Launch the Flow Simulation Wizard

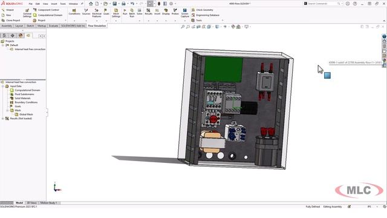(7, 10)
